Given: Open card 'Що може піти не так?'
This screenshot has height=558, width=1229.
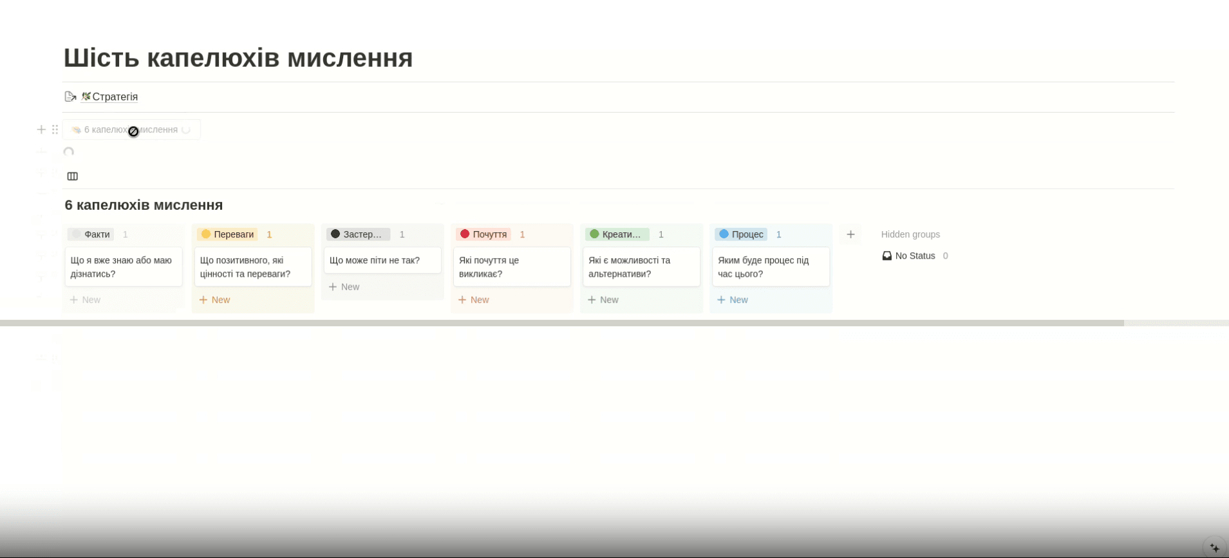Looking at the screenshot, I should click(x=382, y=260).
